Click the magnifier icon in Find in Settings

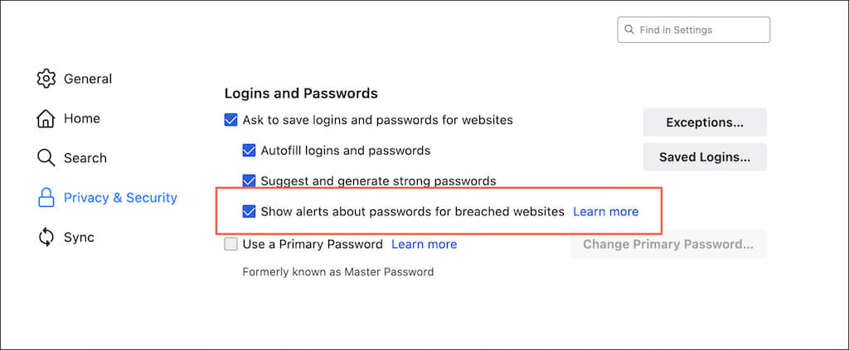point(629,30)
